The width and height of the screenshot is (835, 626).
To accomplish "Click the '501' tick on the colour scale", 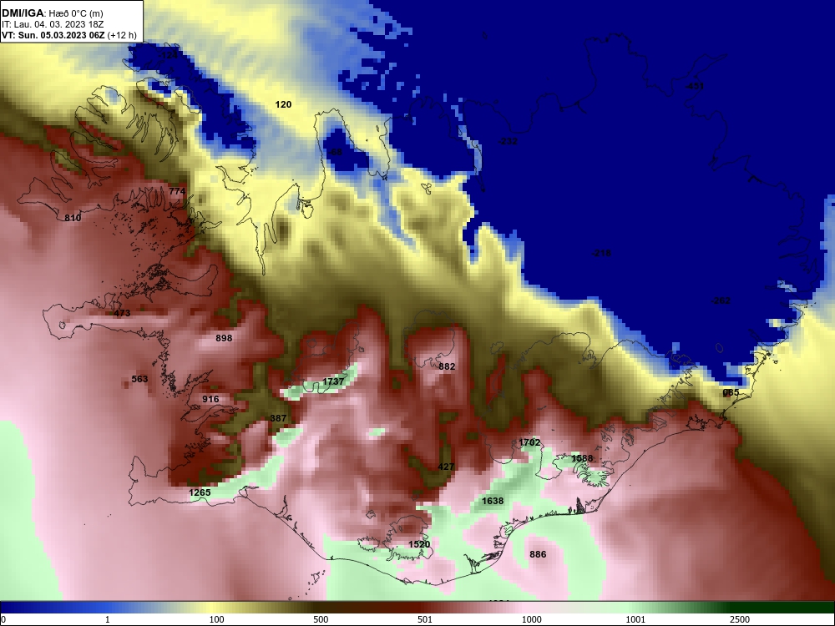I will pyautogui.click(x=425, y=619).
